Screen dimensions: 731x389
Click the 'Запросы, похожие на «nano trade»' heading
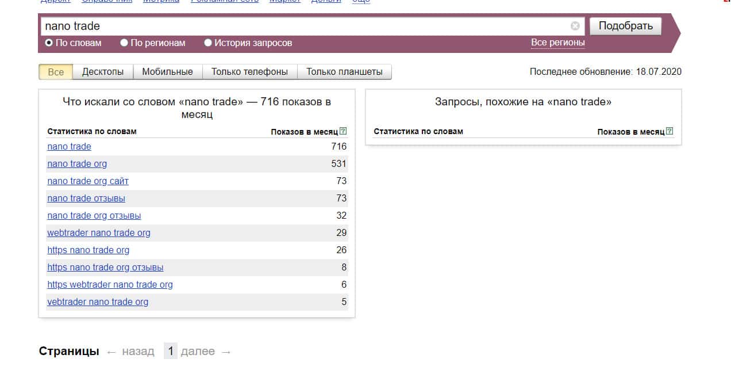(524, 102)
